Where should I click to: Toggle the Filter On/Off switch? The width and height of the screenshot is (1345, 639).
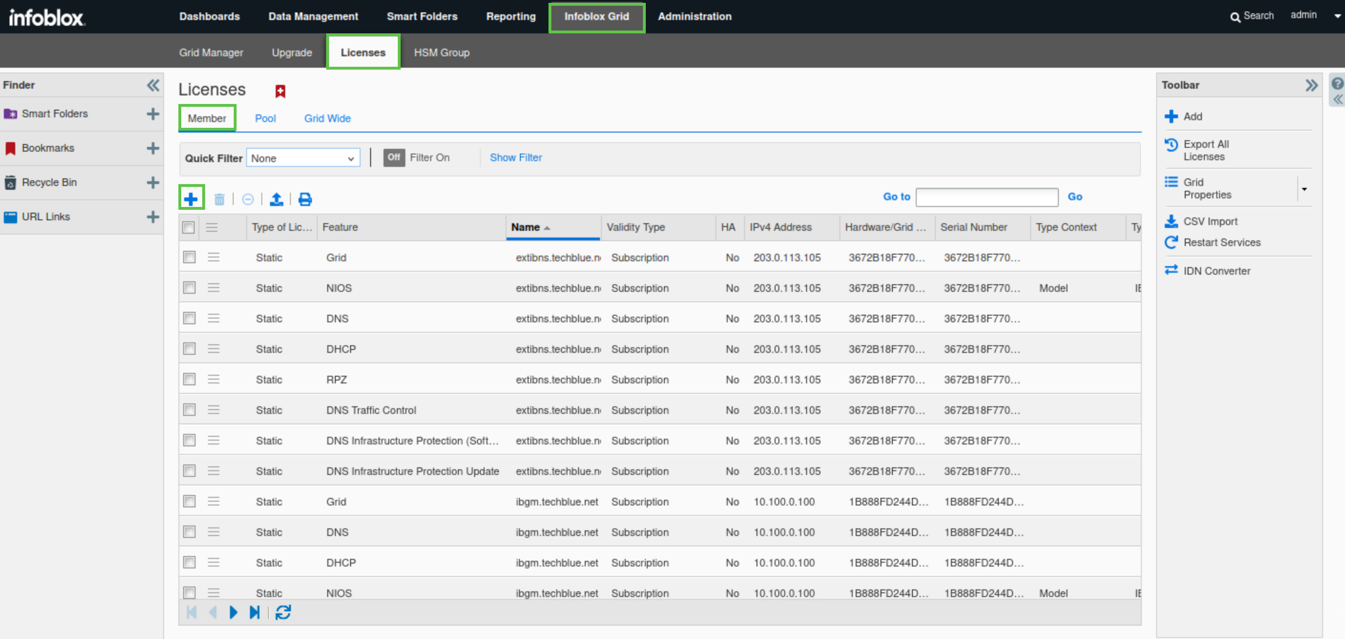[x=393, y=158]
